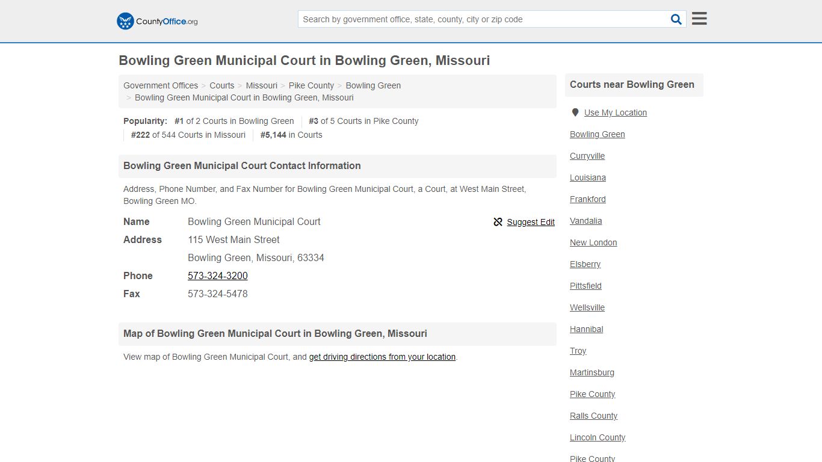This screenshot has height=462, width=822.
Task: Open Troy courts link
Action: coord(578,351)
